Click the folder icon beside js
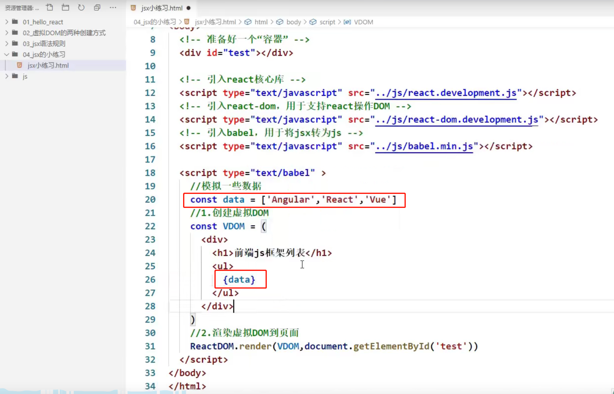 (15, 76)
